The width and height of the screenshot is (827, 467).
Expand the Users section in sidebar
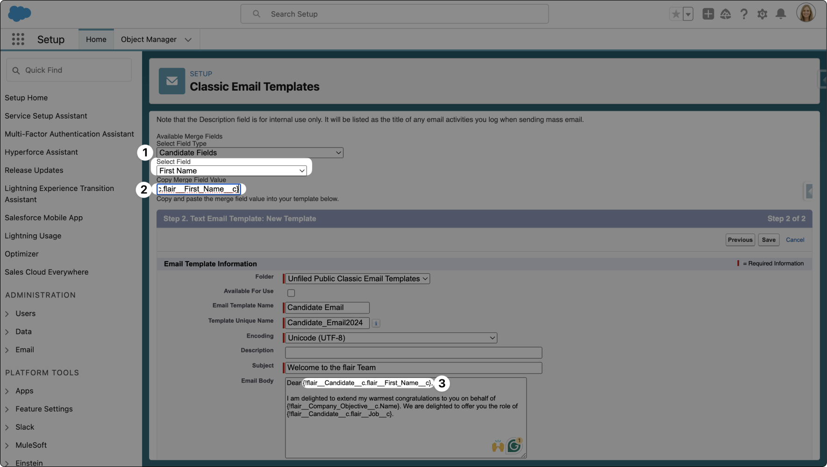click(x=25, y=313)
